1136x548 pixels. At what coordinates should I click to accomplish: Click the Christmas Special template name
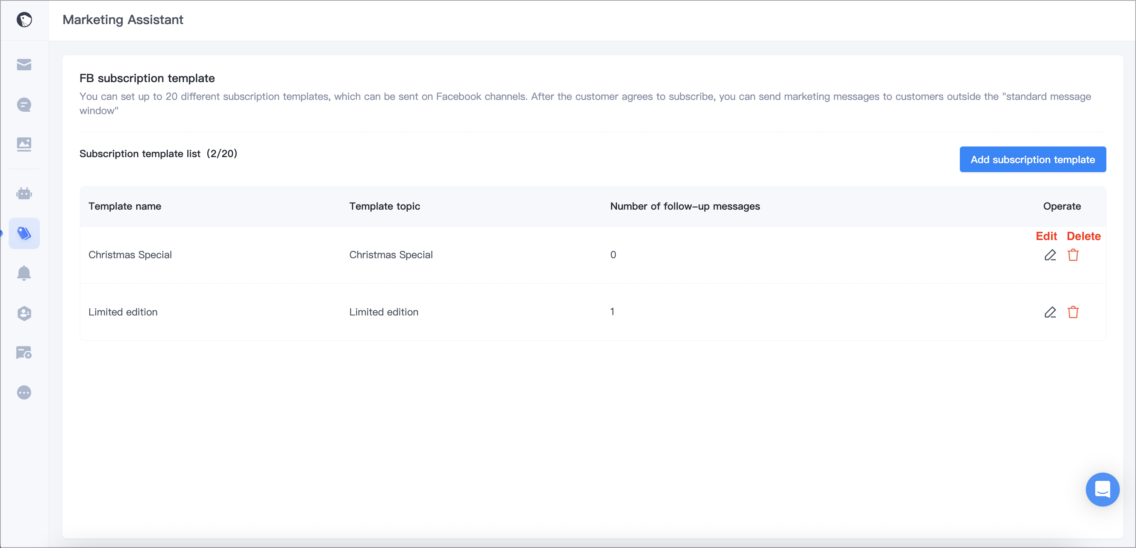click(130, 255)
